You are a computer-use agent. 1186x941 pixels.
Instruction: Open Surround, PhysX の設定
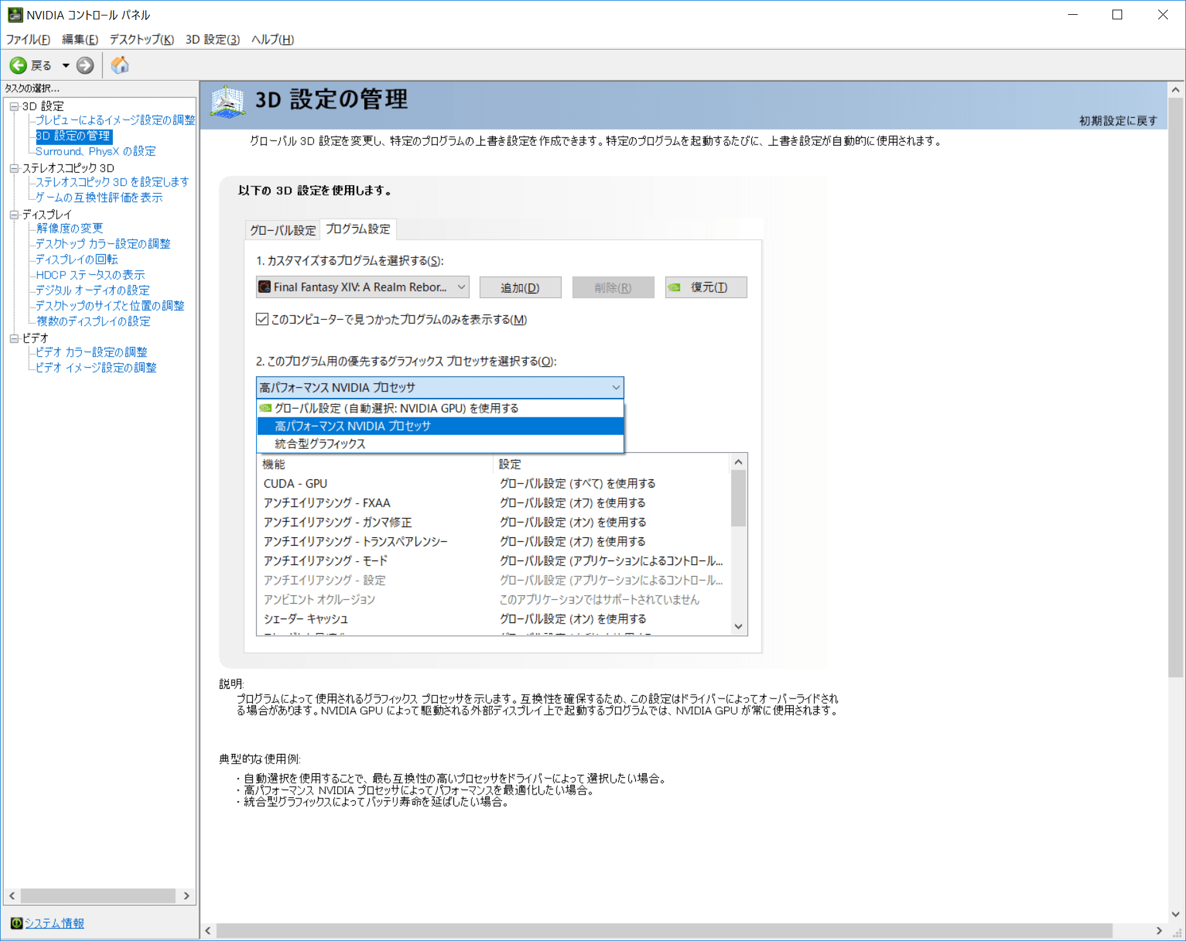95,152
